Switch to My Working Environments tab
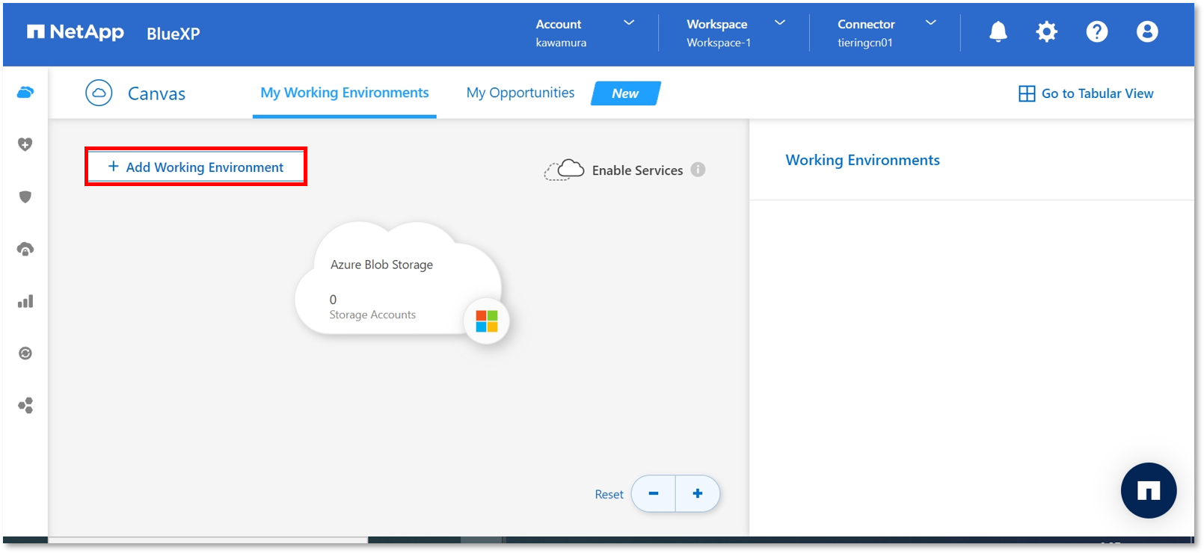 pyautogui.click(x=345, y=93)
